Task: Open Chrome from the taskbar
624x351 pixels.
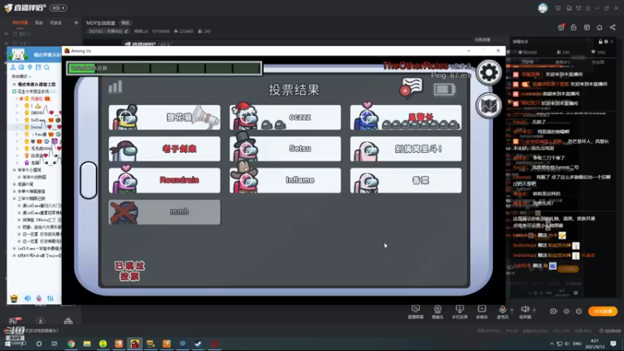Action: click(71, 343)
